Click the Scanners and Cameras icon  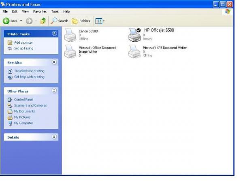(x=10, y=106)
